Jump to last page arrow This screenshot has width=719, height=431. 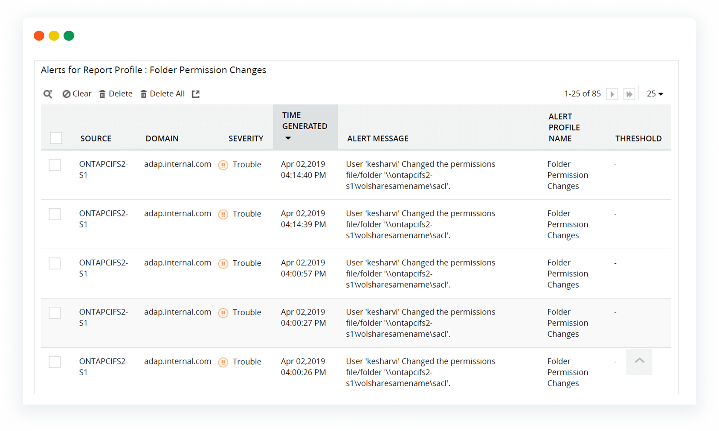point(629,94)
